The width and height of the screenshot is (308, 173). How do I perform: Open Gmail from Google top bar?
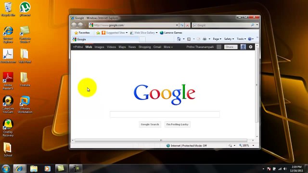157,47
